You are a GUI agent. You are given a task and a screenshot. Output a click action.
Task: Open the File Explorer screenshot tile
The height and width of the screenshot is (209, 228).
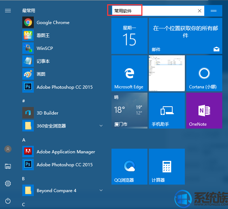point(167,73)
